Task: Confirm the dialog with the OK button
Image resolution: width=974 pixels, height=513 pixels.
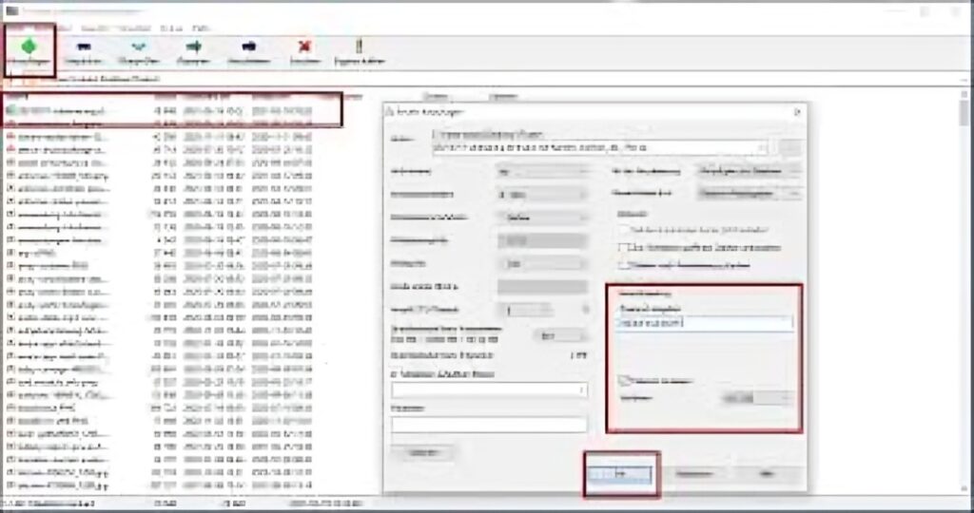Action: [x=620, y=474]
